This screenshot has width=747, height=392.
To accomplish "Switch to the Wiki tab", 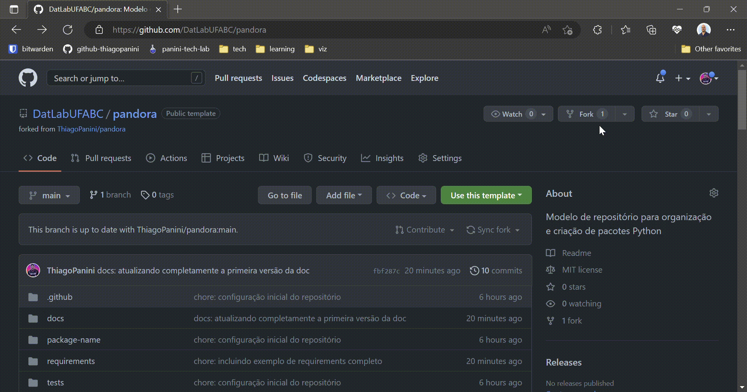I will click(274, 158).
